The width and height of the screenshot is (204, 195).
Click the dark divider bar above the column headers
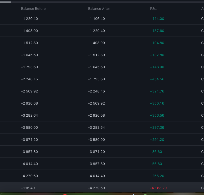point(101,2)
